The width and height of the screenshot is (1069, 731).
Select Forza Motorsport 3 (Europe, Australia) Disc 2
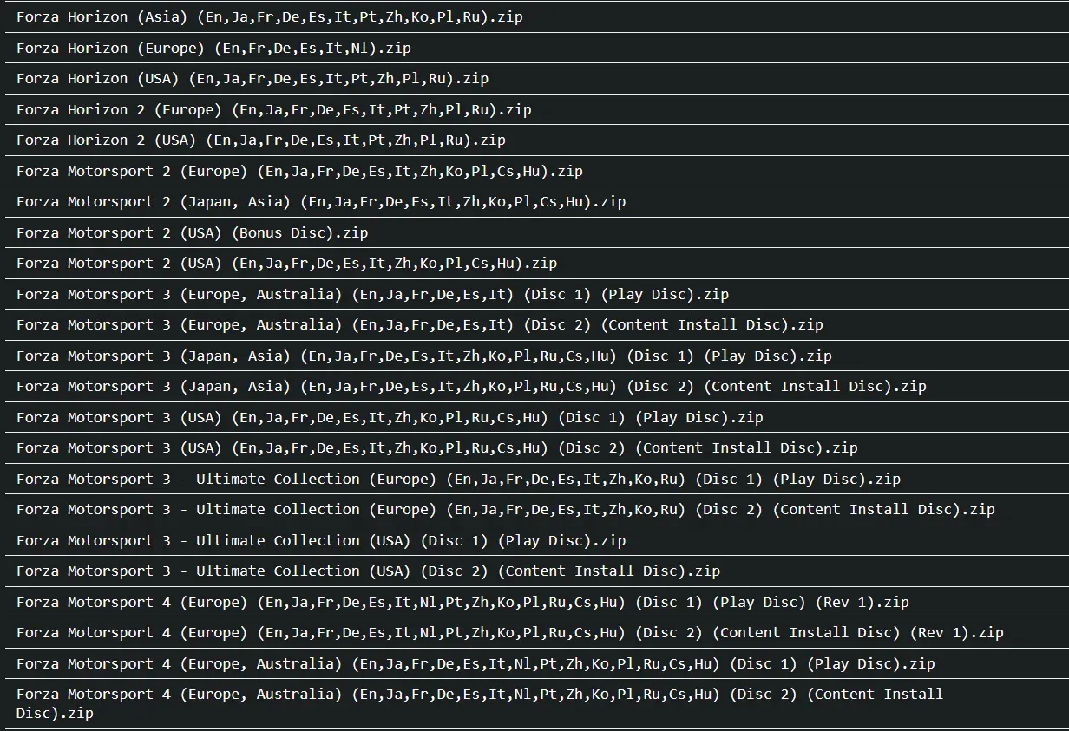click(420, 324)
